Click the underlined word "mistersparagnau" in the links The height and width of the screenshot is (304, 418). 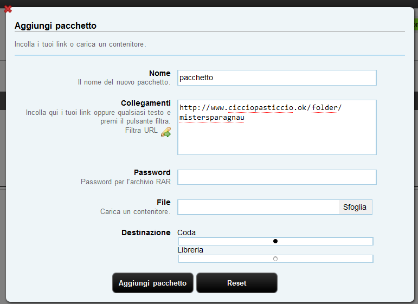(x=212, y=118)
